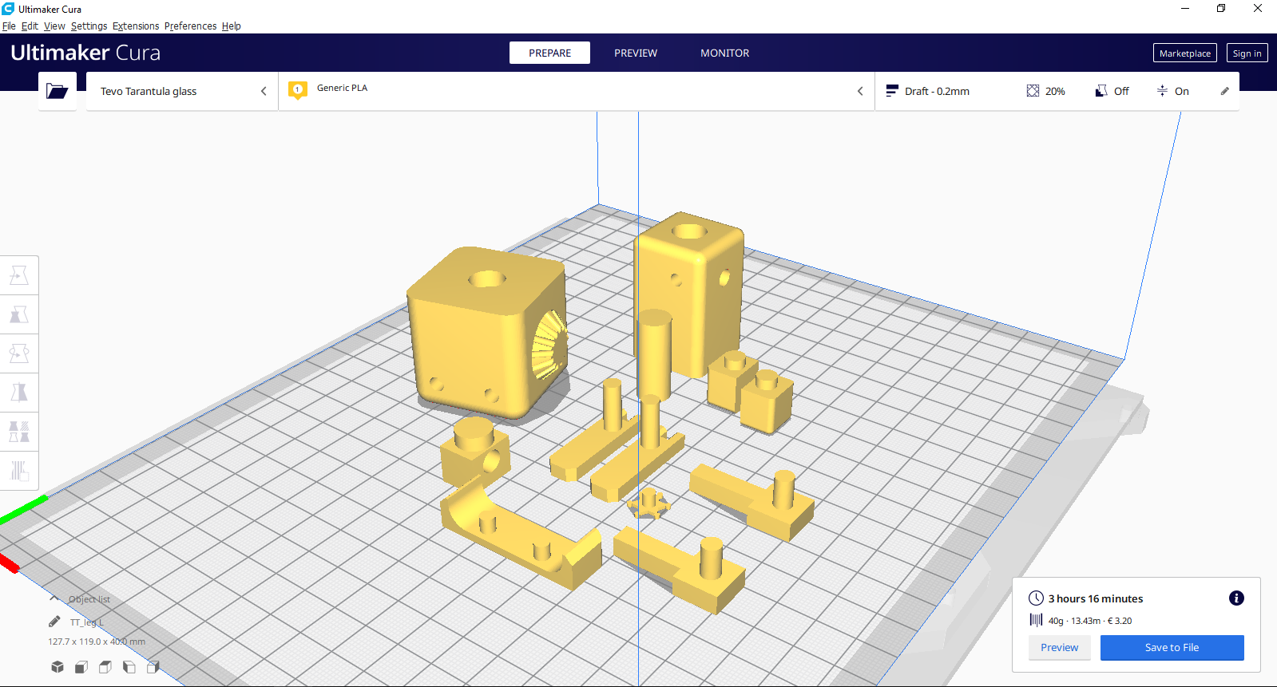The height and width of the screenshot is (687, 1277).
Task: Open the Marketplace
Action: click(x=1184, y=53)
